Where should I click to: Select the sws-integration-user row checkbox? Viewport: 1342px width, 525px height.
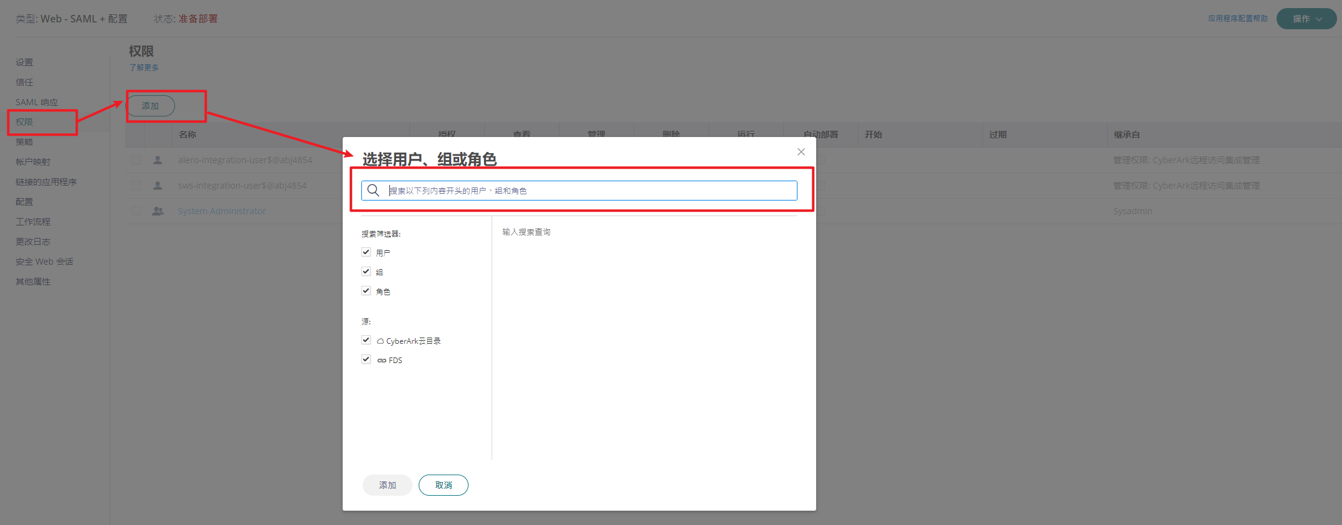136,186
